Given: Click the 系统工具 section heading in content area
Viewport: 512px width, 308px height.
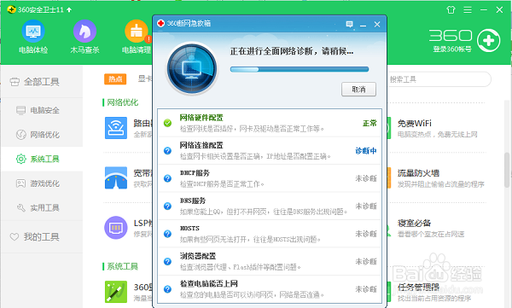Looking at the screenshot, I should 122,266.
